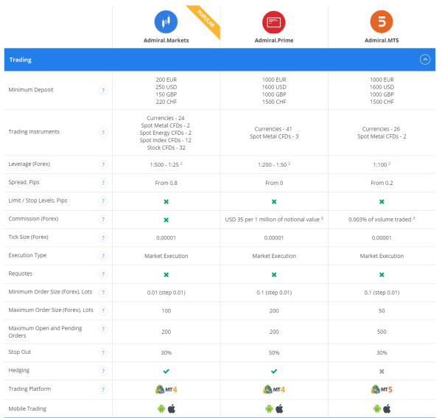Click the Leverage (Forex) question mark icon

point(103,164)
